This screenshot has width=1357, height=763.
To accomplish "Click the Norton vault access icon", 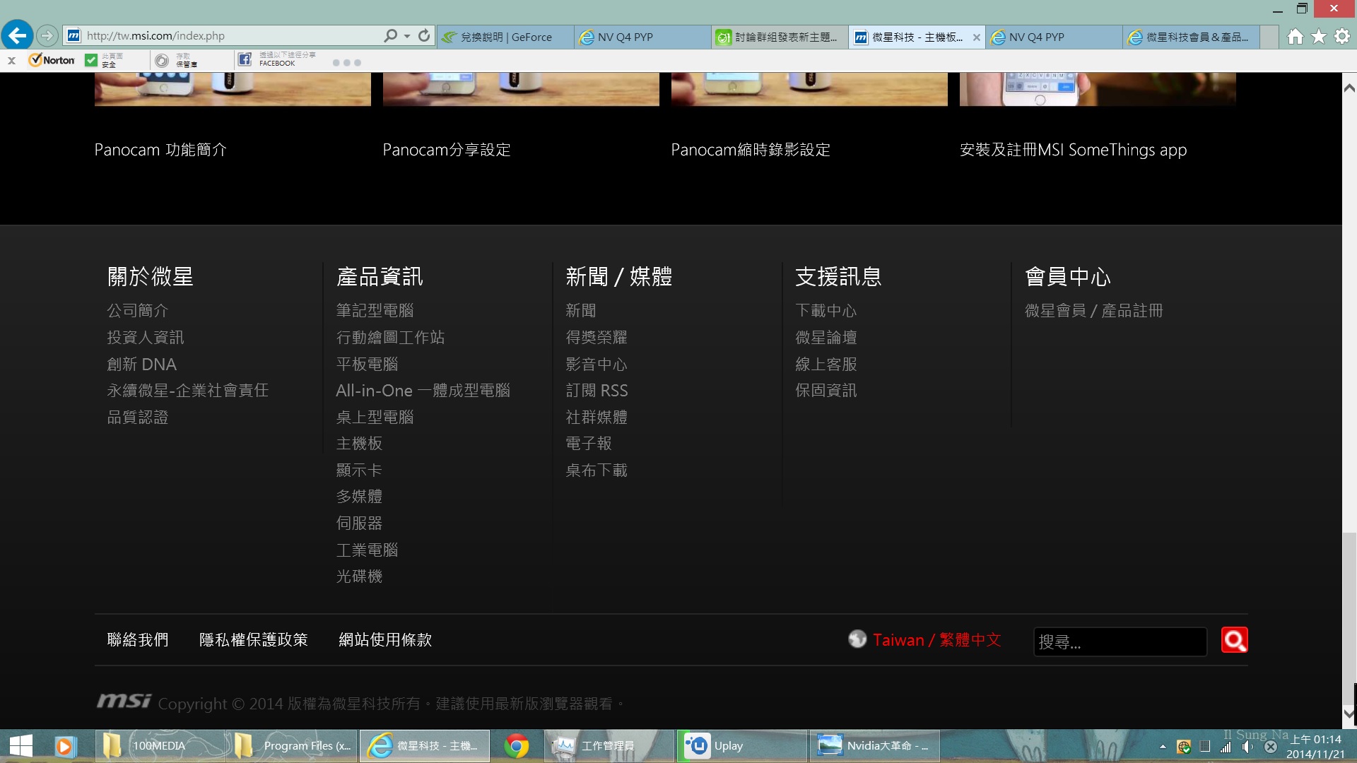I will (162, 61).
